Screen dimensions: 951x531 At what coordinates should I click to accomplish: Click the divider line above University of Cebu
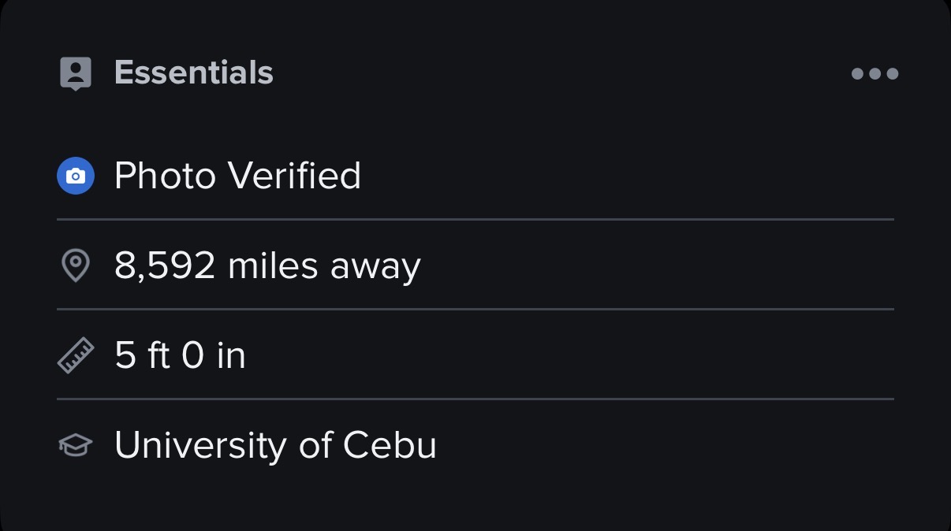475,399
